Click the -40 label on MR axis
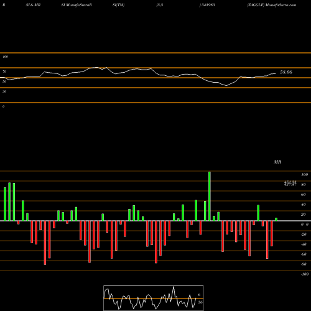Screen dimensions: 311x311 click(304, 244)
